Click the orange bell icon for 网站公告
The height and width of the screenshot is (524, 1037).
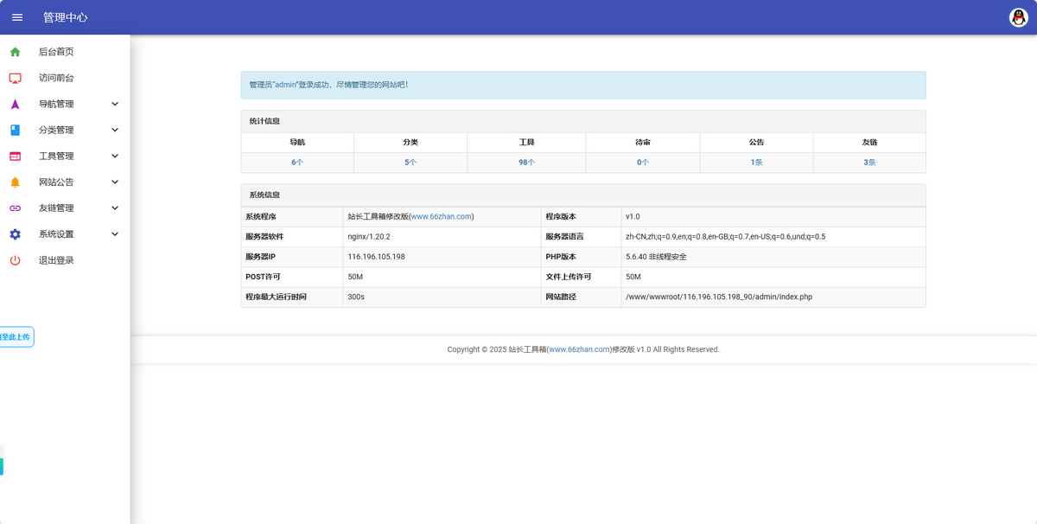tap(15, 182)
